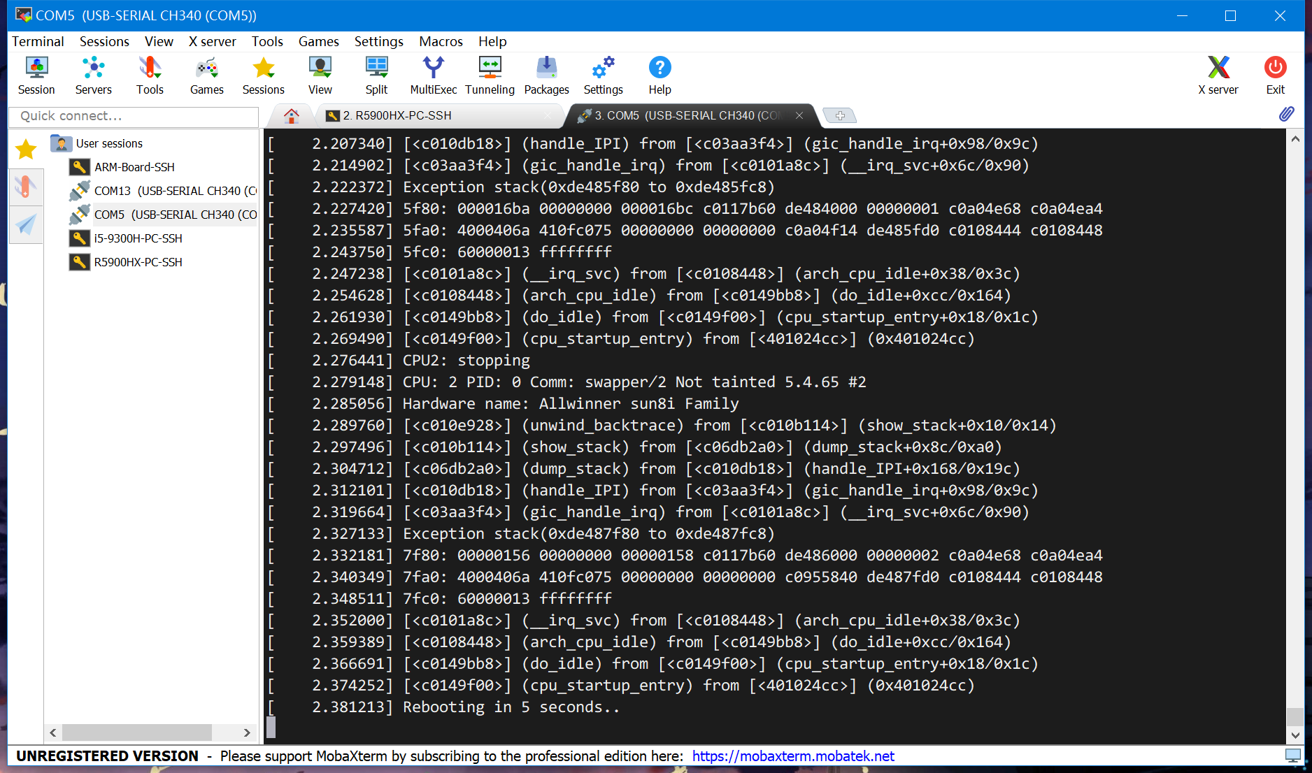Switch to the R5900HX-PC-SSH tab
1312x773 pixels.
[x=441, y=115]
